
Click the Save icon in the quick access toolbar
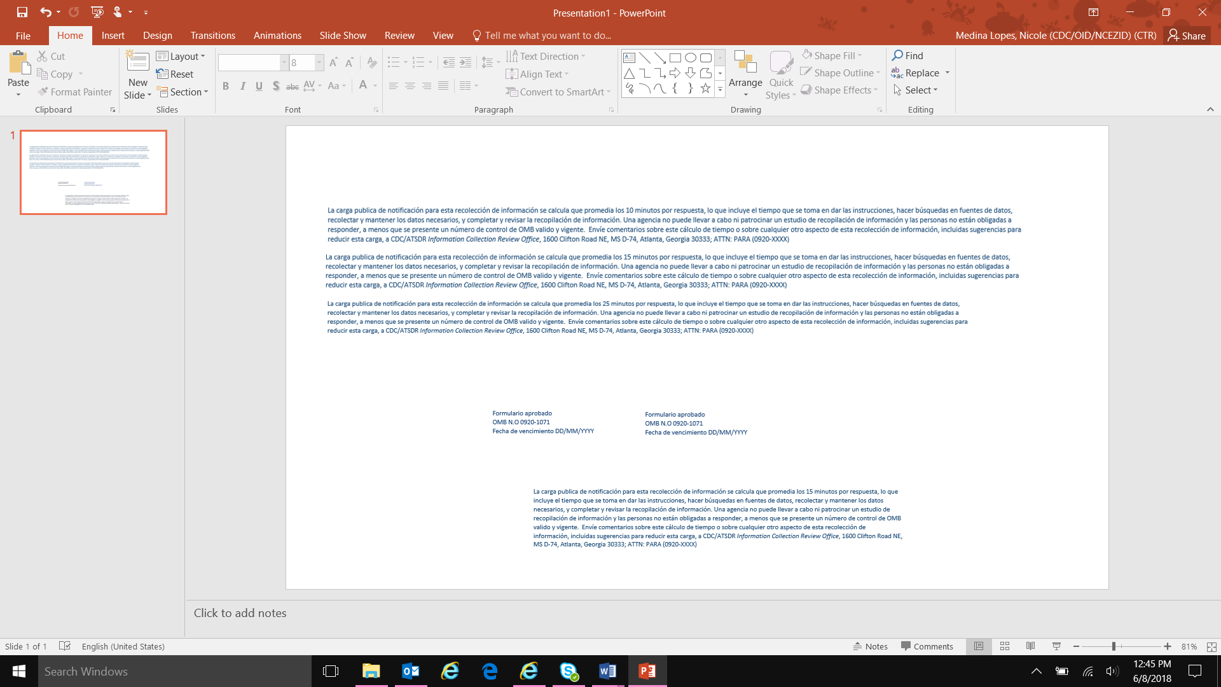[22, 12]
